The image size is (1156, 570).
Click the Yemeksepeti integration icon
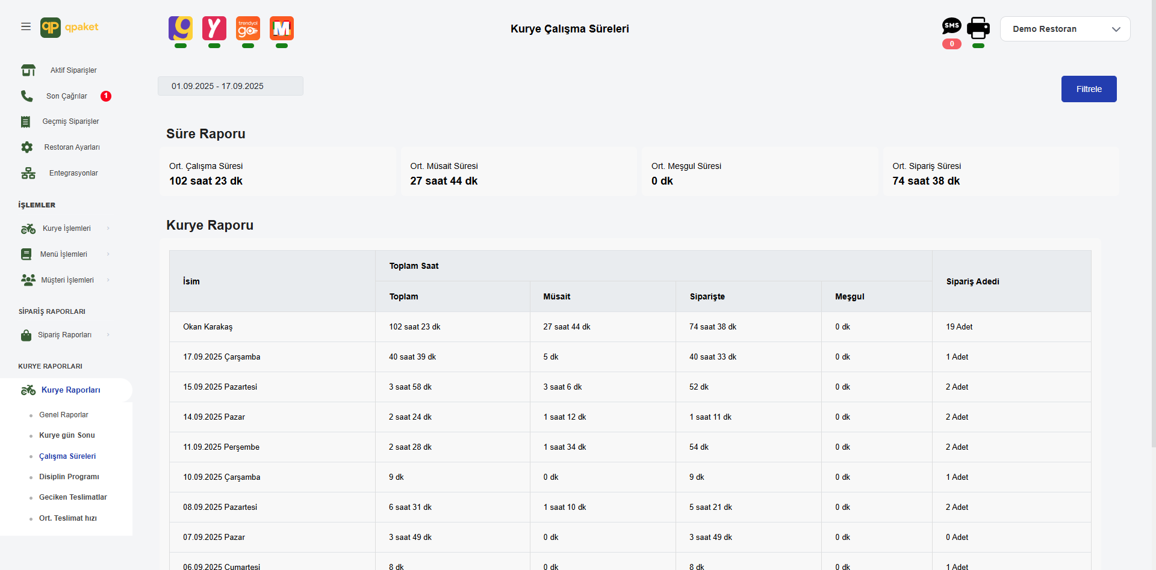click(214, 29)
